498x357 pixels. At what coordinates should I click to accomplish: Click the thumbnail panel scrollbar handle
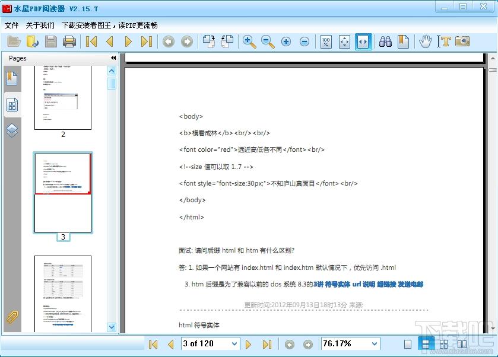112,84
